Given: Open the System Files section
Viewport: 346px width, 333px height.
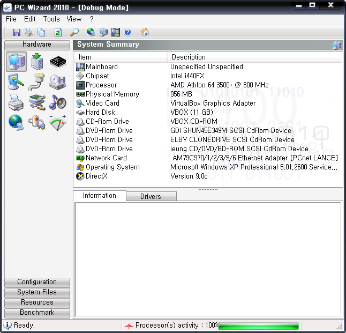Looking at the screenshot, I should [x=37, y=292].
